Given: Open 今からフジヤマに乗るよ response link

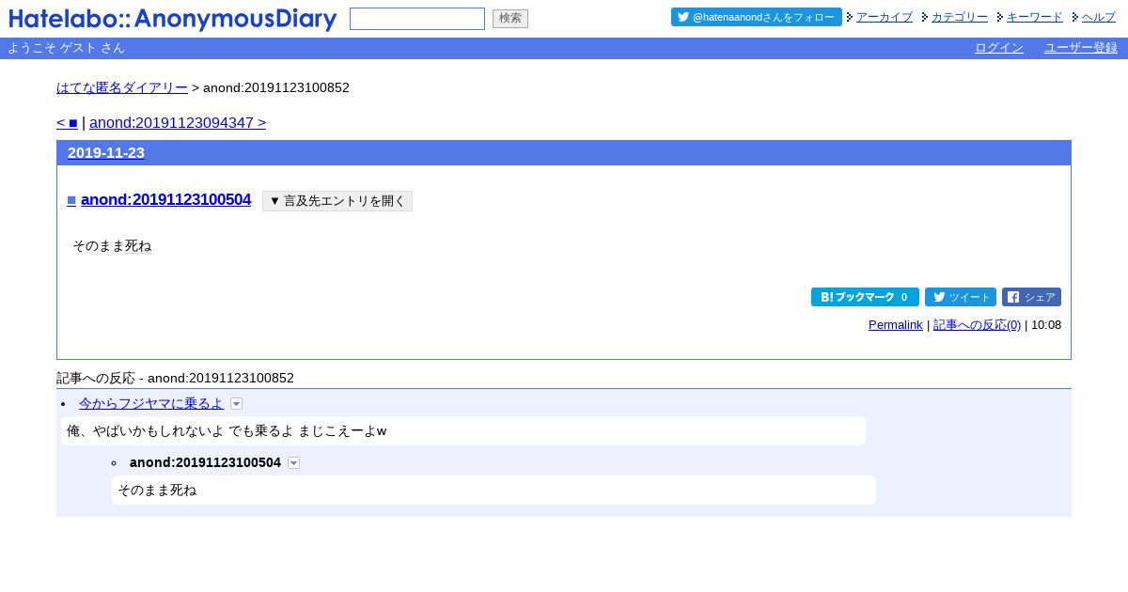Looking at the screenshot, I should tap(151, 403).
